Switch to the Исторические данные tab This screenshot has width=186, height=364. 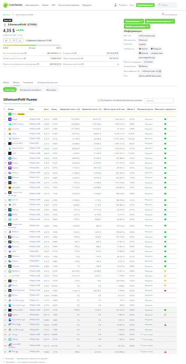pyautogui.click(x=47, y=82)
